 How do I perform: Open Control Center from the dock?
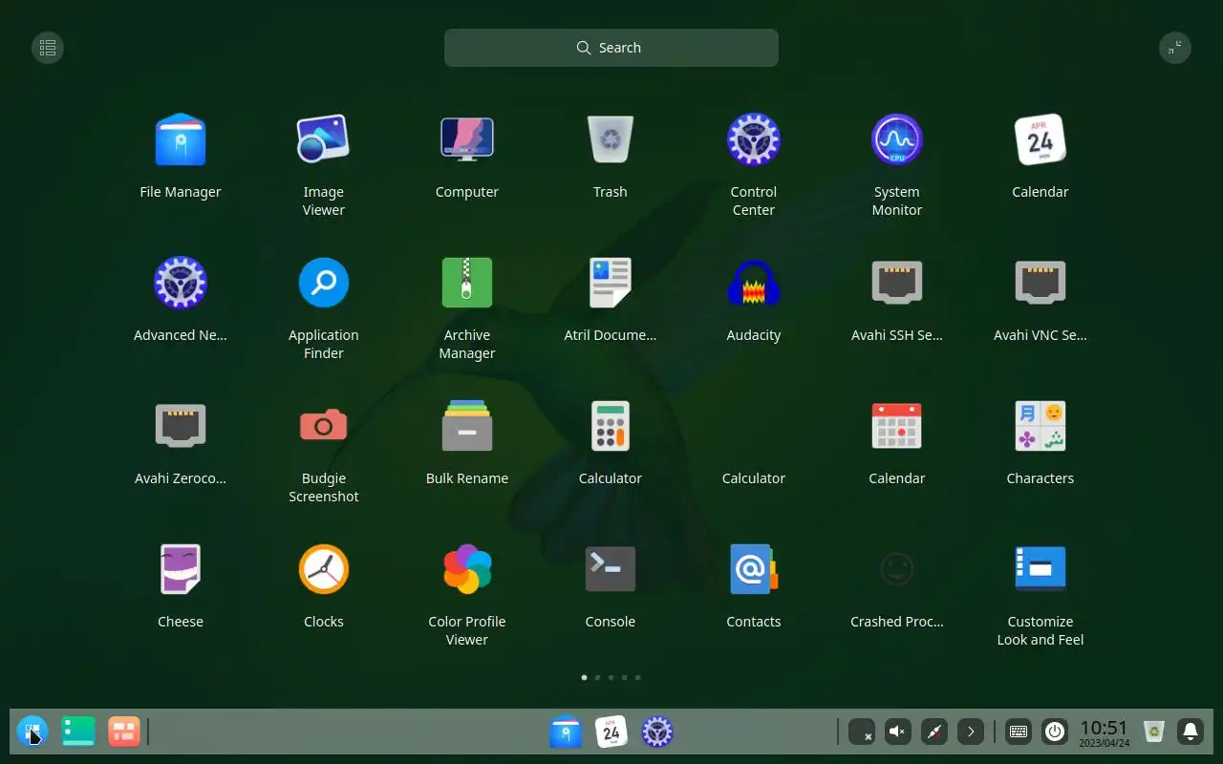[657, 732]
